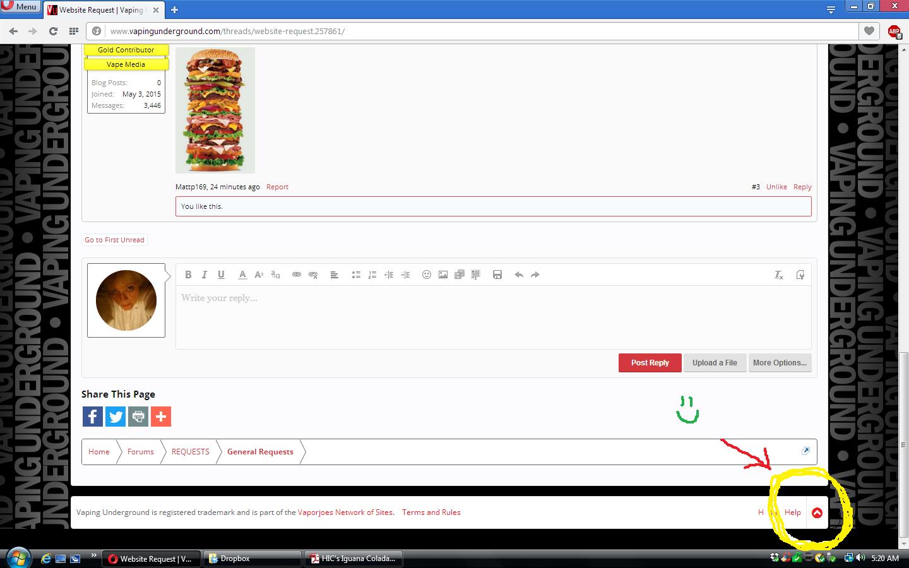The width and height of the screenshot is (909, 568).
Task: Expand more sharing options plus button
Action: click(161, 417)
